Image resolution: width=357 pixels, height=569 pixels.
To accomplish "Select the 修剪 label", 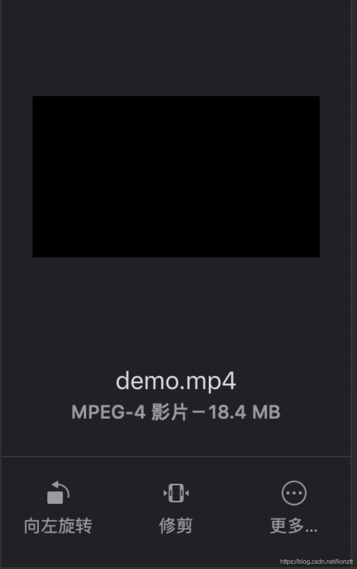I will coord(176,526).
